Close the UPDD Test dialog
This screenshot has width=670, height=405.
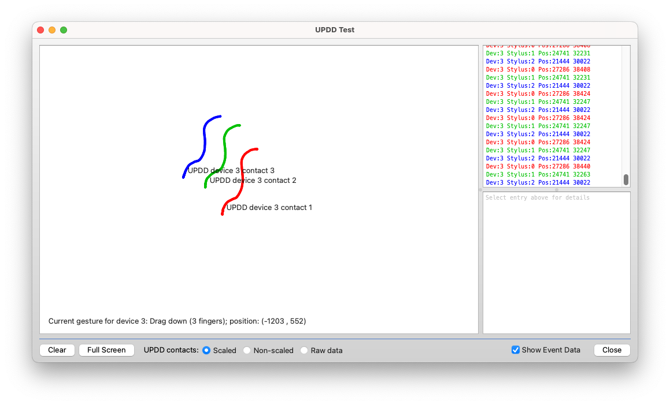click(612, 350)
